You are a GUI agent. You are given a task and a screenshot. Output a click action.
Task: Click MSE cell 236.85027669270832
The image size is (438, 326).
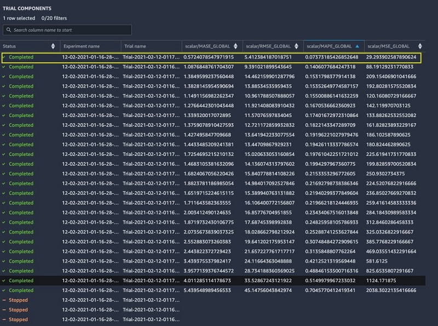391,193
